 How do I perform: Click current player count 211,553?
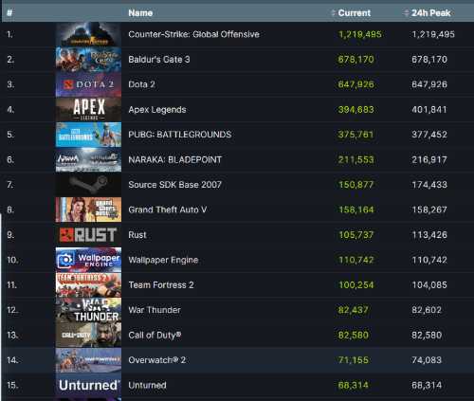[355, 159]
